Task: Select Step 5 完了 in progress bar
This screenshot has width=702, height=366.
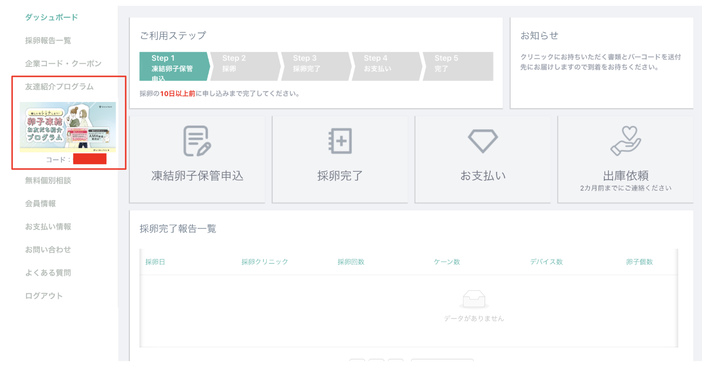Action: (456, 66)
